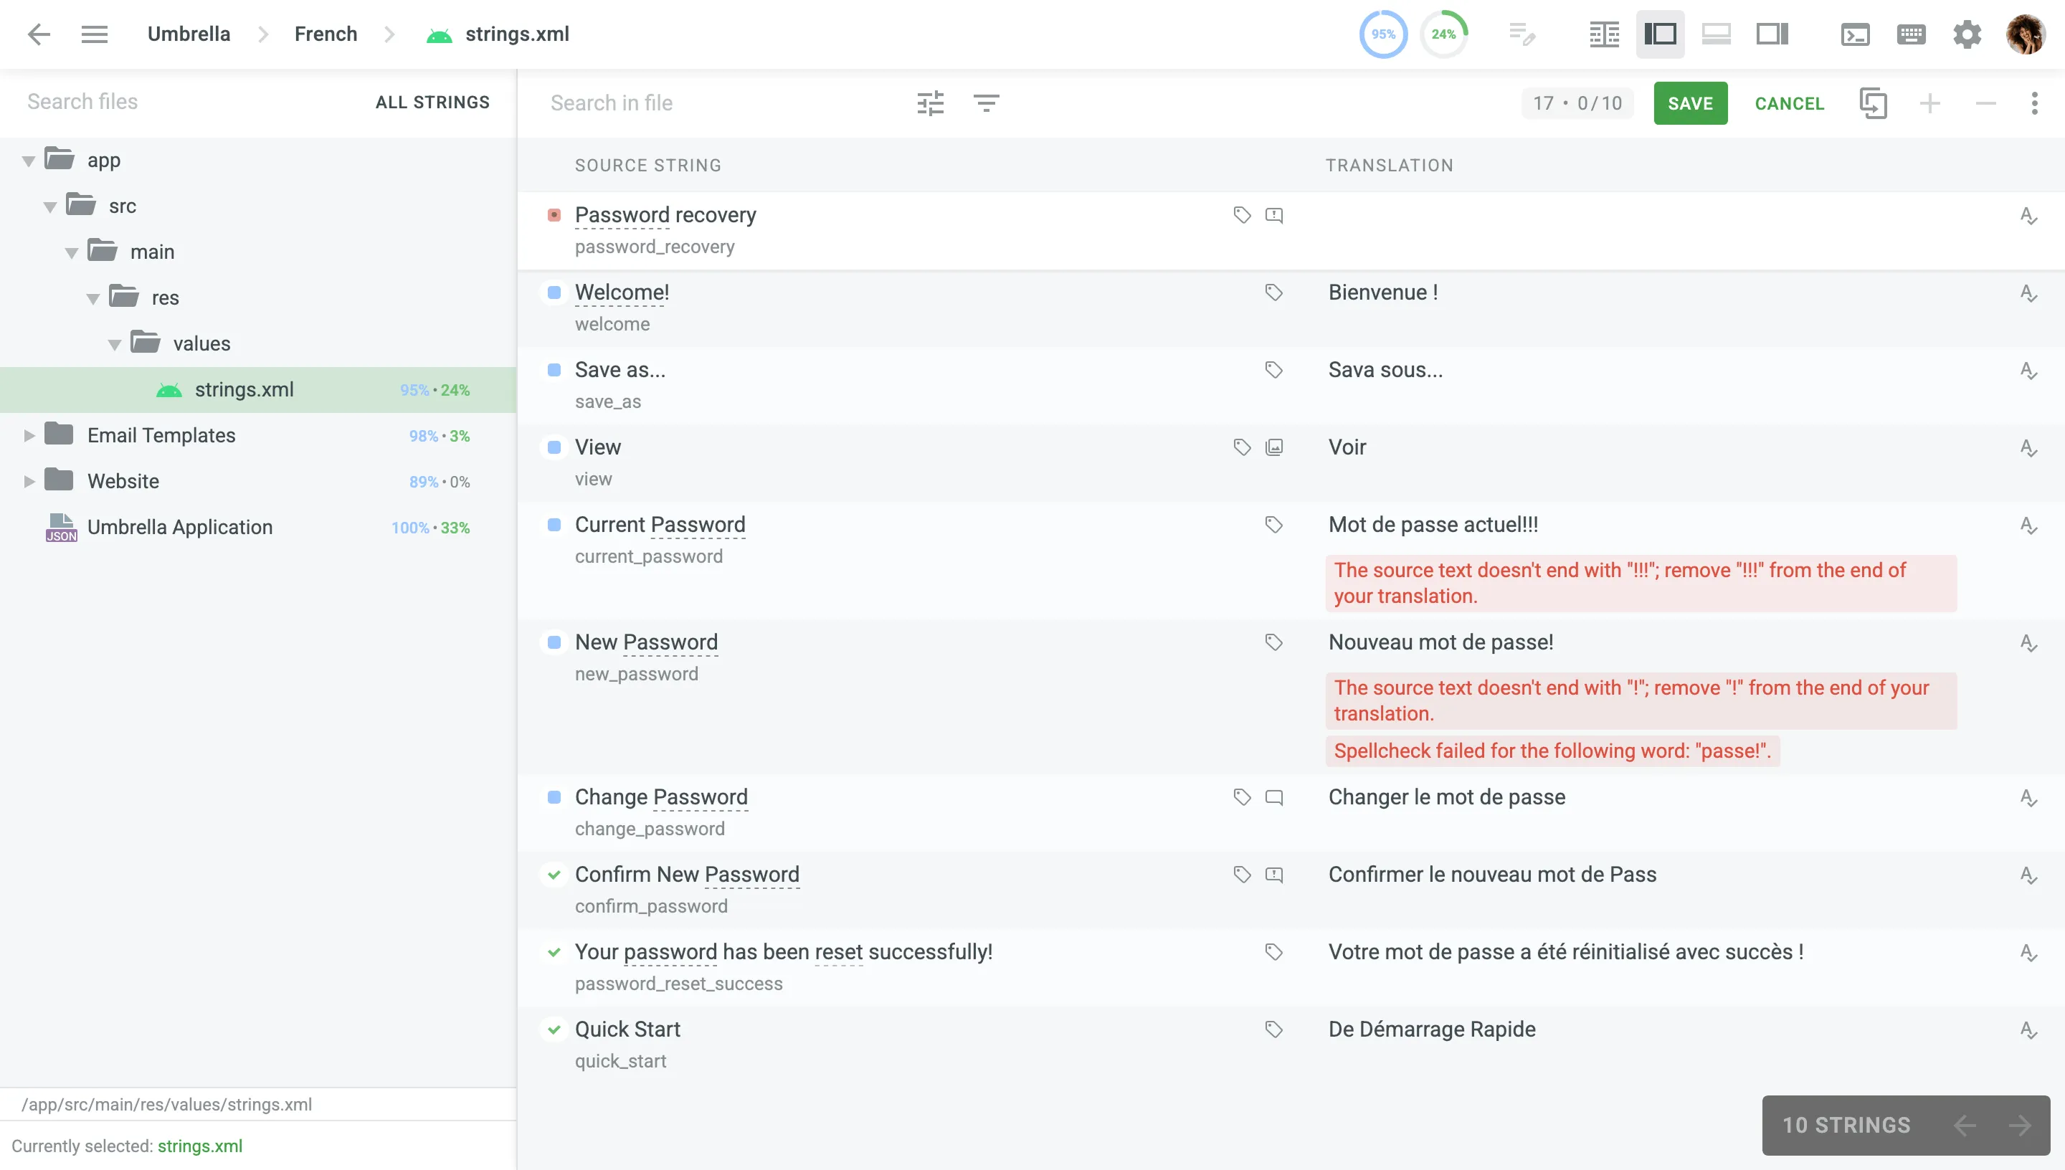This screenshot has width=2065, height=1170.
Task: Click the sort filter lines icon
Action: tap(986, 103)
